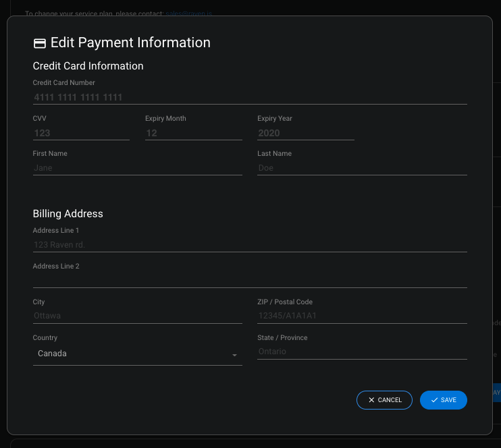
Task: Click the First Name text field
Action: [137, 168]
